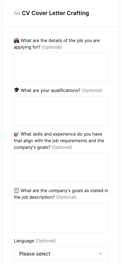This screenshot has height=264, width=122.
Task: Focus the company's goals text area
Action: pos(61,218)
